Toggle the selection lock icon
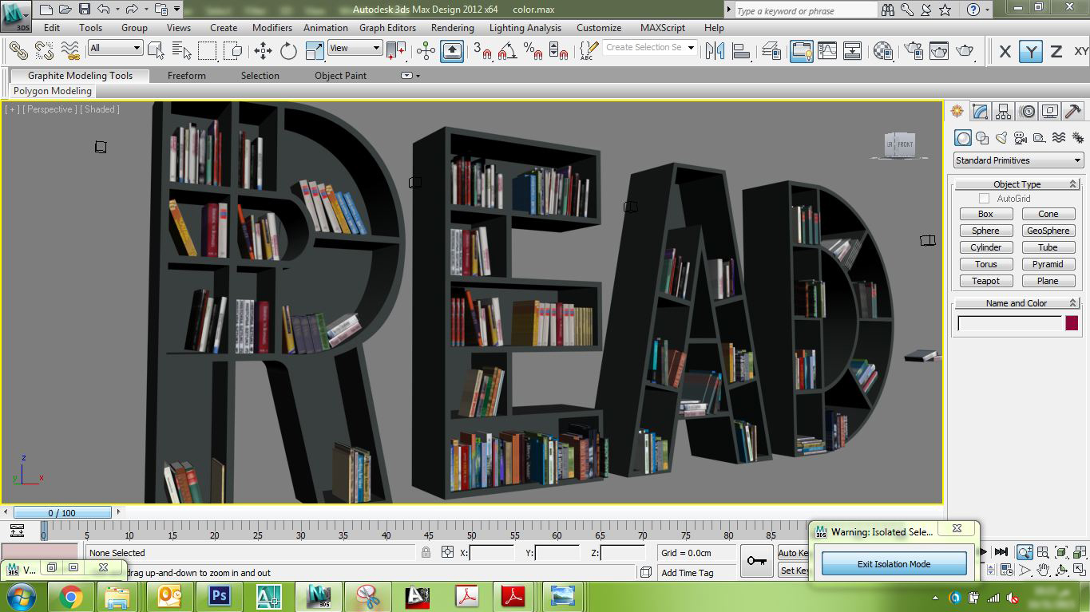Screen dimensions: 1090x612 click(x=426, y=552)
